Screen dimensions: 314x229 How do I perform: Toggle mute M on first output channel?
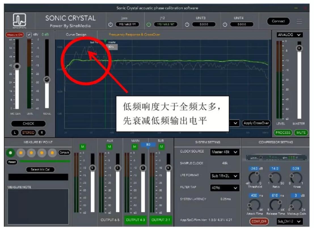(83, 147)
